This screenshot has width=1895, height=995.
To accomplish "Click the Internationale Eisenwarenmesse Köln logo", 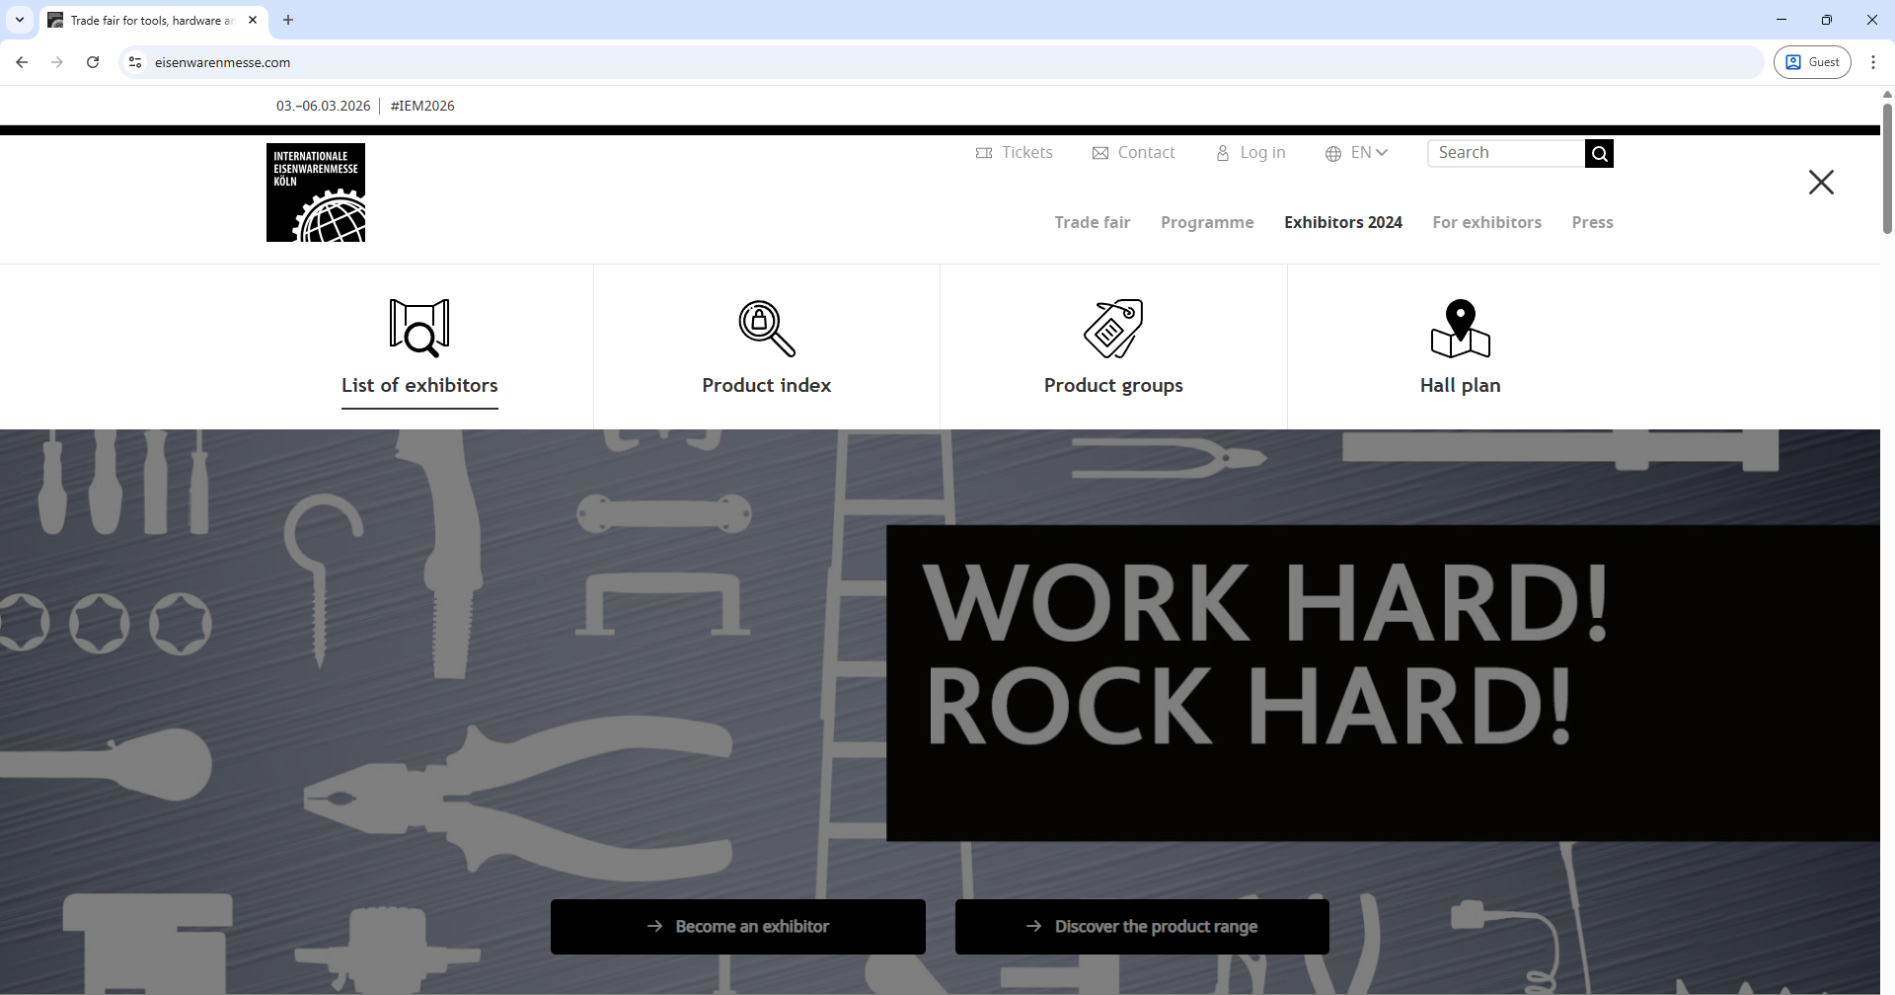I will tap(316, 192).
